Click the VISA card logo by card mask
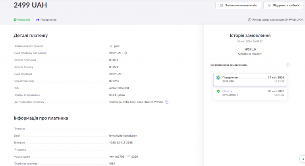305x166 pixels. pos(111,156)
